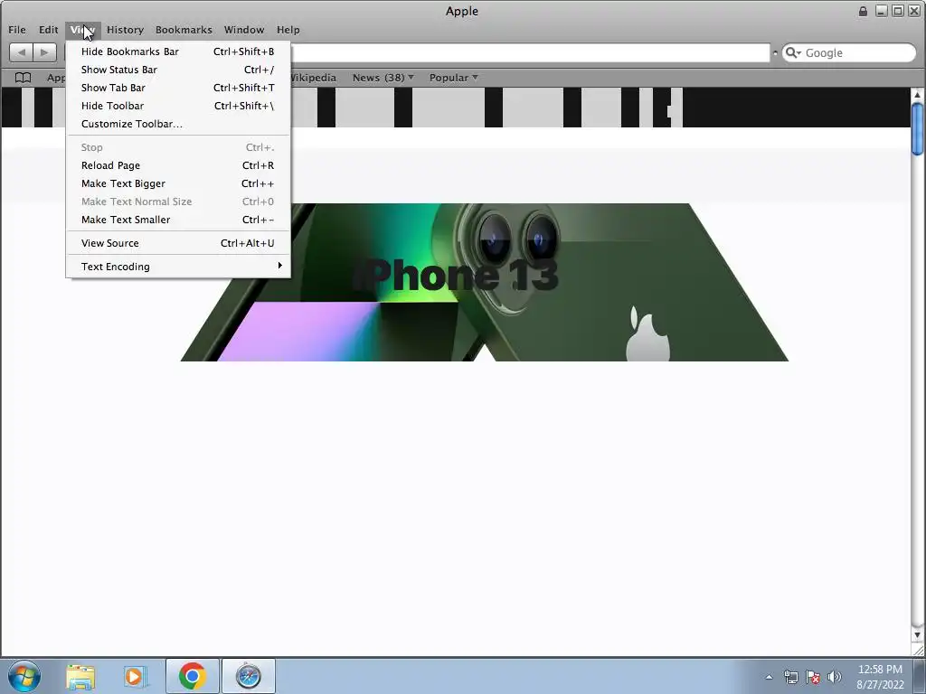The image size is (926, 694).
Task: Choose Show Status Bar
Action: click(x=178, y=70)
